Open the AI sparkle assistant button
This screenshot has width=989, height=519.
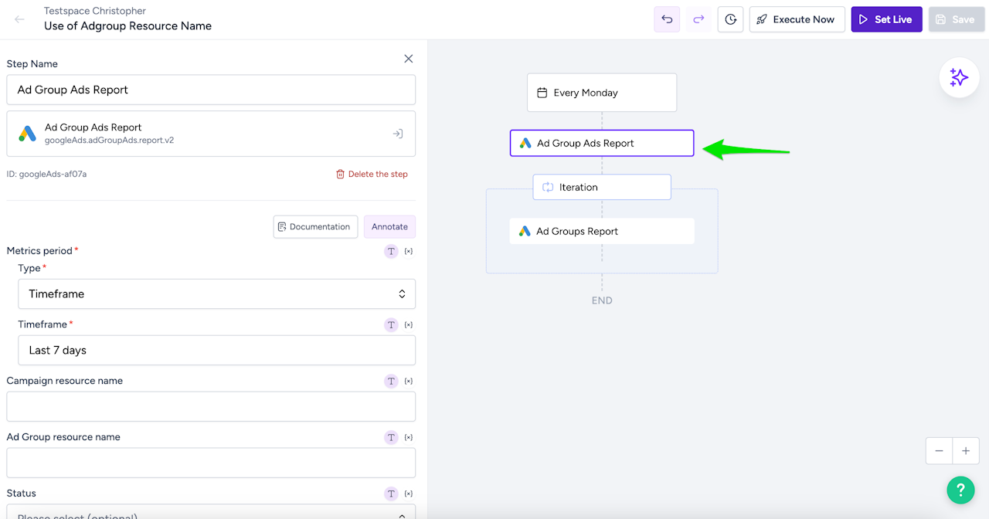[x=959, y=77]
